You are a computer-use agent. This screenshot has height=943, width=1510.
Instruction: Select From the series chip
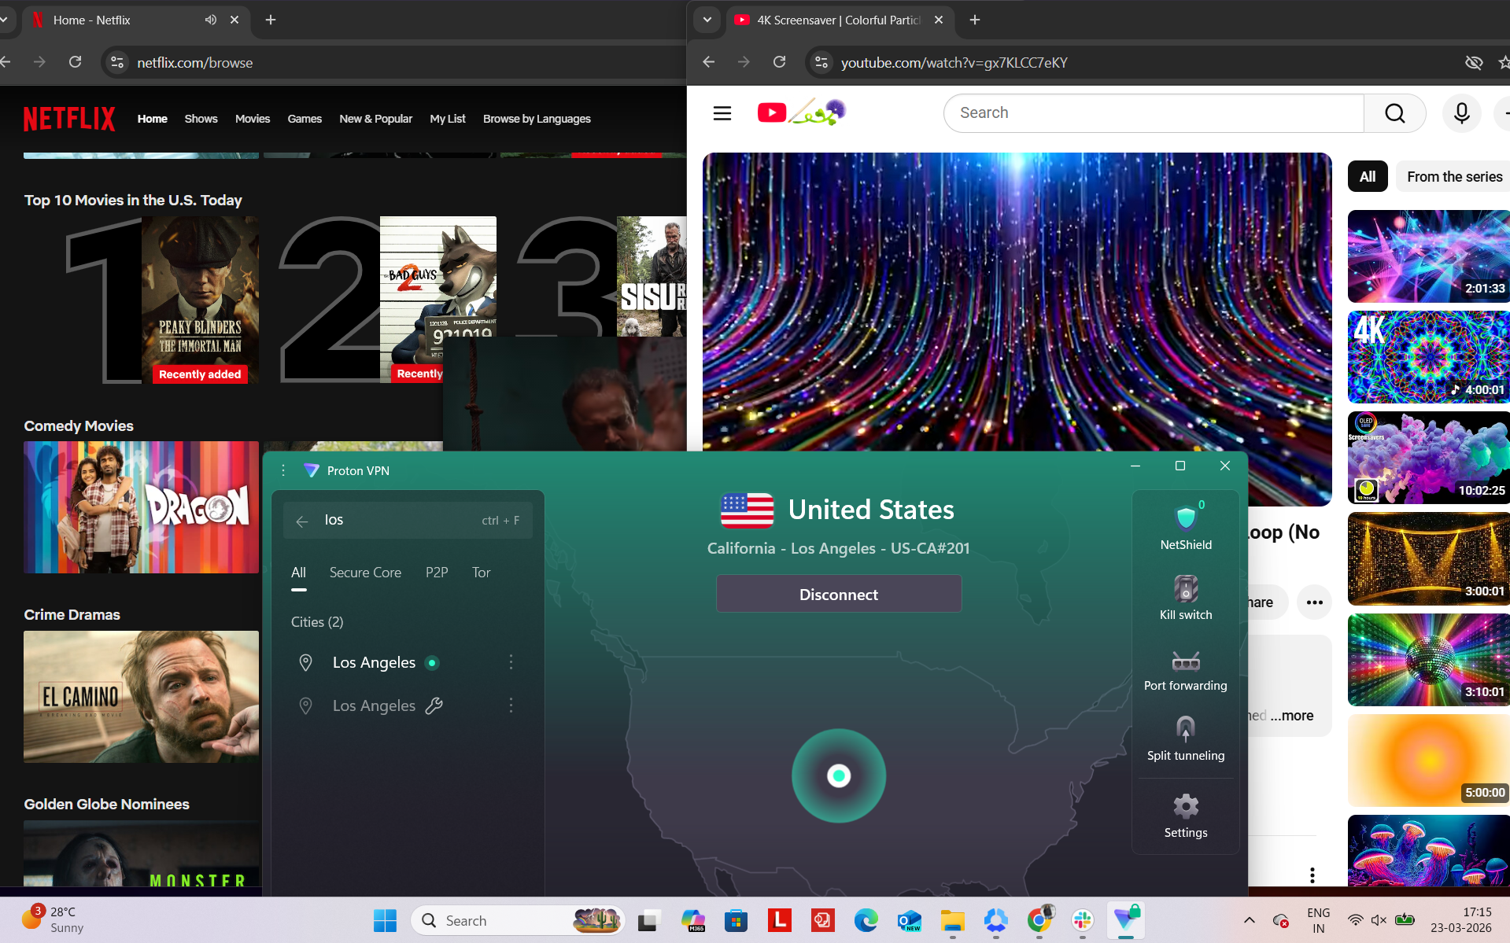pos(1453,177)
